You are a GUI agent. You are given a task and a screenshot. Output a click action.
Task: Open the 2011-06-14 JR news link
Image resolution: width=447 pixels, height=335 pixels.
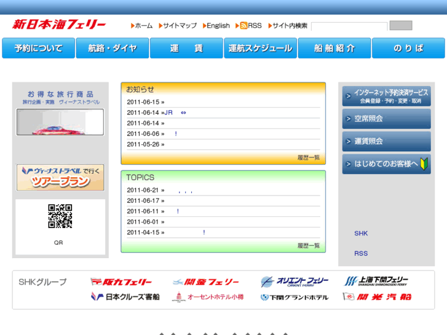(x=175, y=112)
